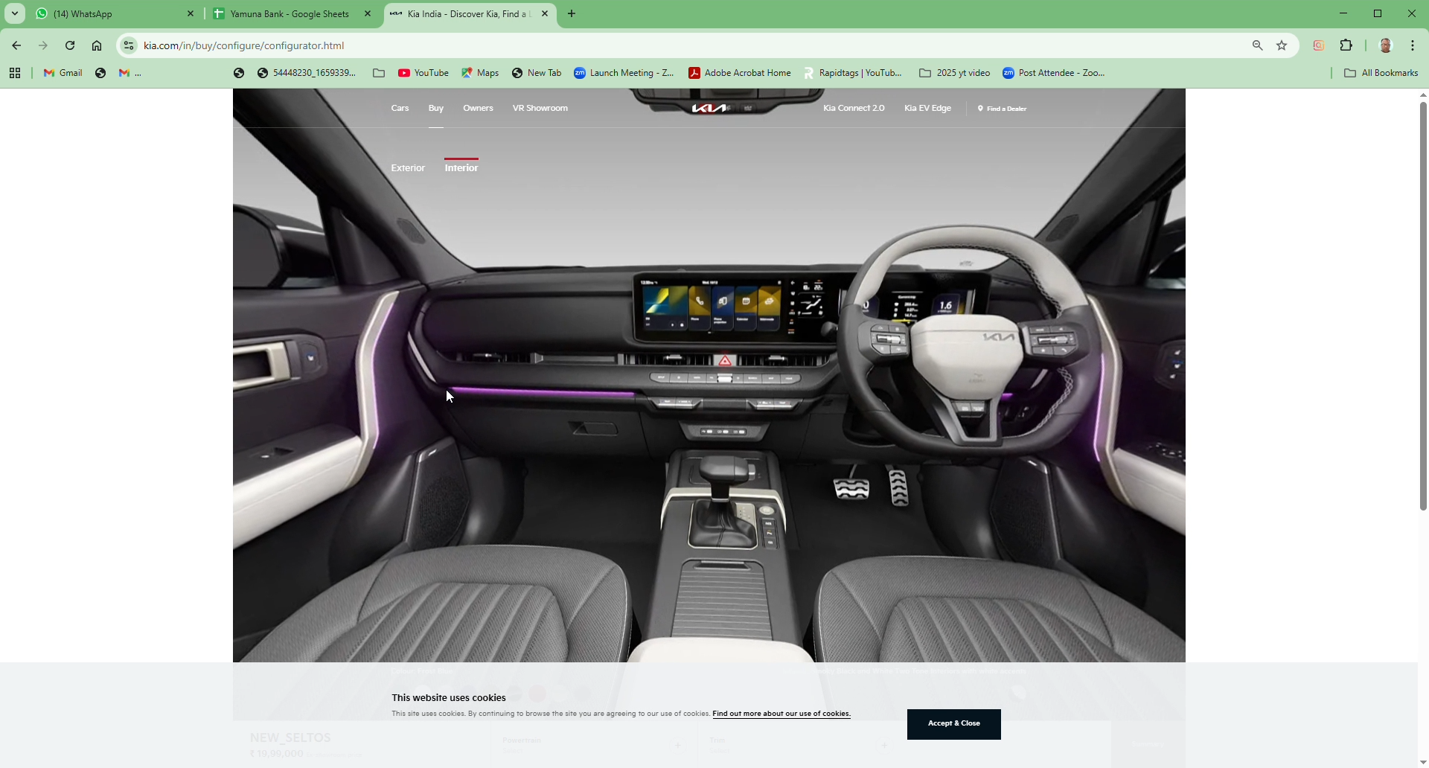1429x768 pixels.
Task: Expand the tab search dropdown arrow
Action: (x=15, y=13)
